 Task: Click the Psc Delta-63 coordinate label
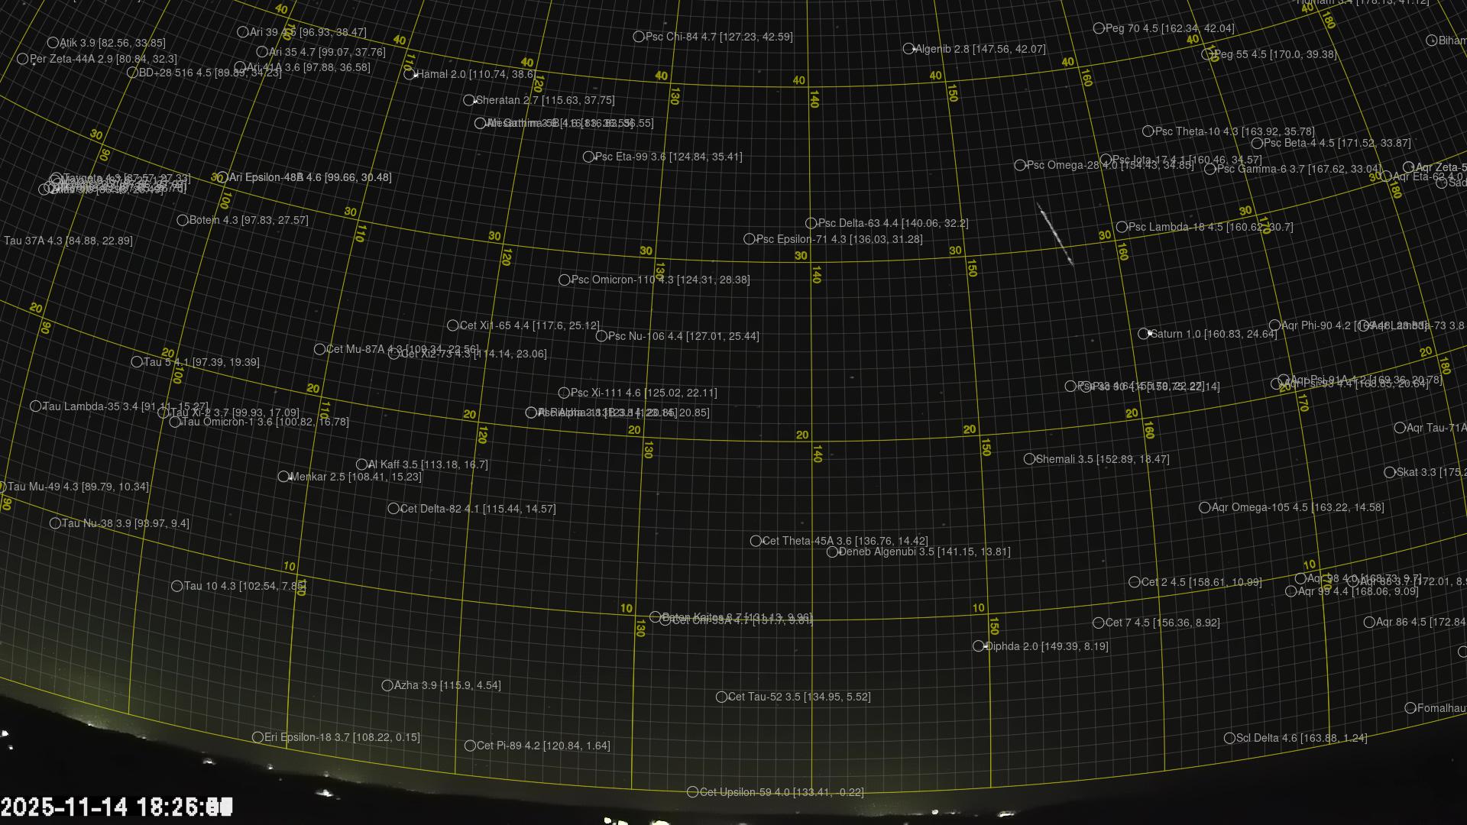click(892, 224)
